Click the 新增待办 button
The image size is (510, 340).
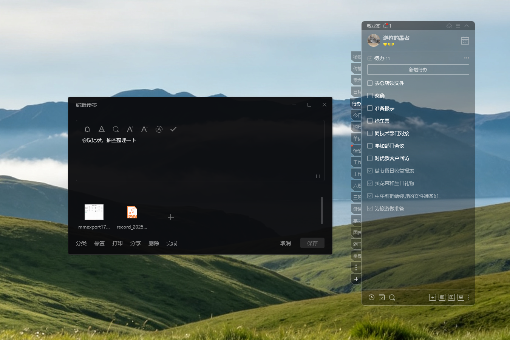pyautogui.click(x=418, y=70)
